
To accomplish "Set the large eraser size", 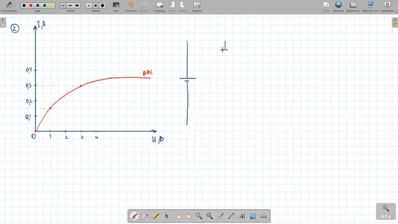I will [x=103, y=6].
